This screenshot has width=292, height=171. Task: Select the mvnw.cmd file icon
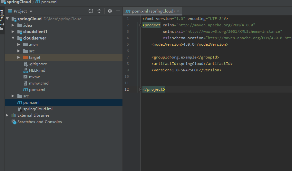25,83
